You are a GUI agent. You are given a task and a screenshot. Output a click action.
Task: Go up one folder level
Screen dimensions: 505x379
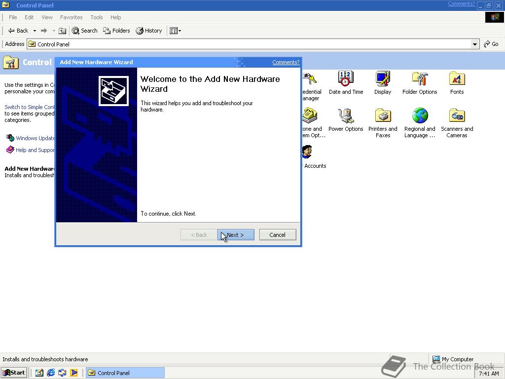tap(62, 31)
